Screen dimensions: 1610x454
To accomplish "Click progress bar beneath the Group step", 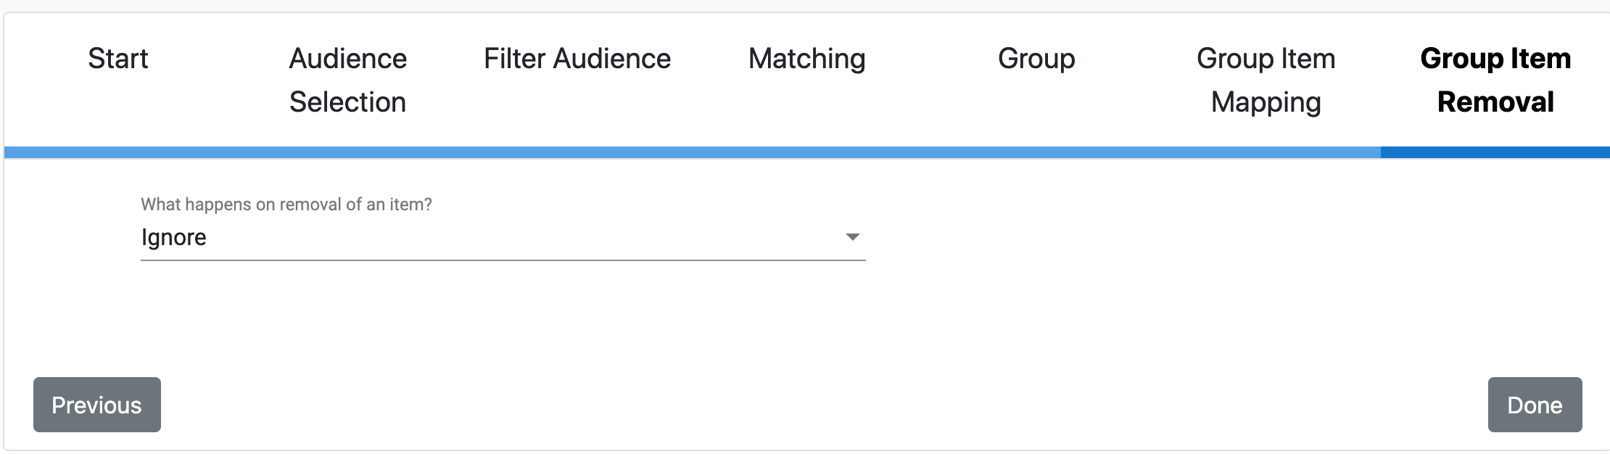I will click(1036, 152).
